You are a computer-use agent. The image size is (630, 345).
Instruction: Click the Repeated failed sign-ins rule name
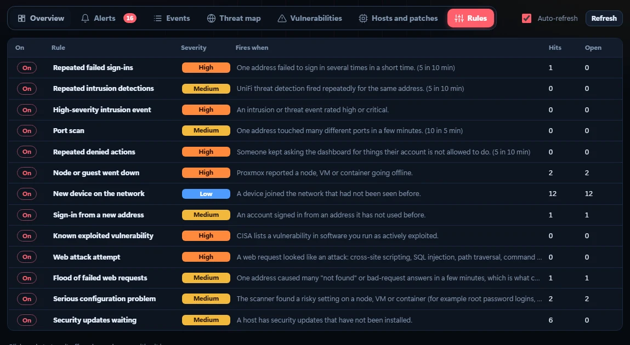click(93, 68)
